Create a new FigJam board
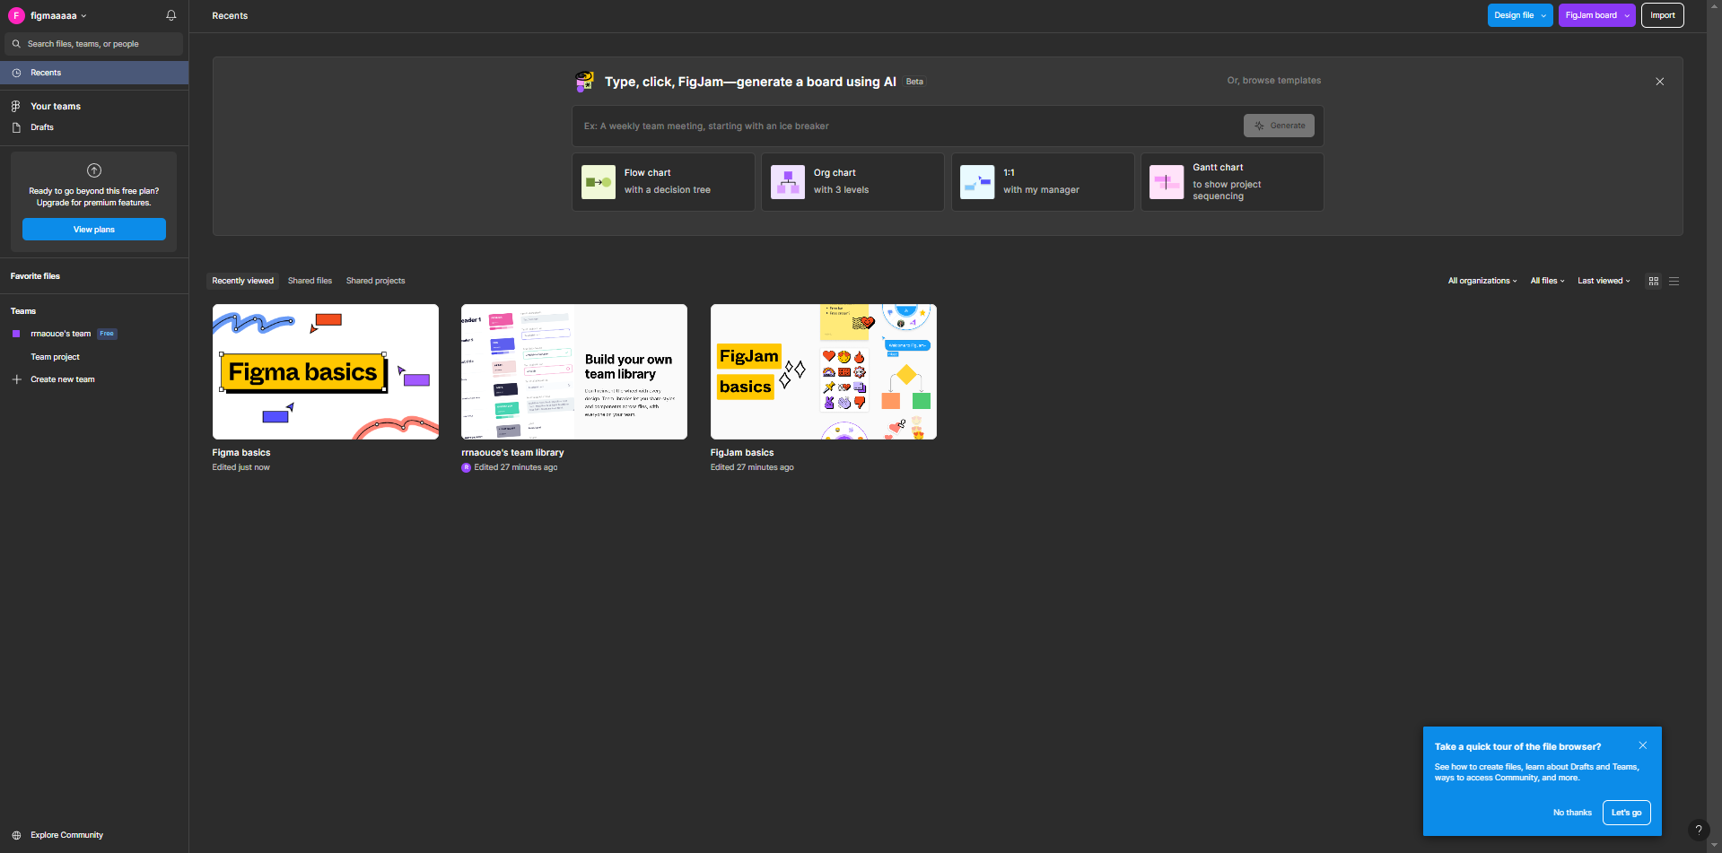 pos(1591,15)
